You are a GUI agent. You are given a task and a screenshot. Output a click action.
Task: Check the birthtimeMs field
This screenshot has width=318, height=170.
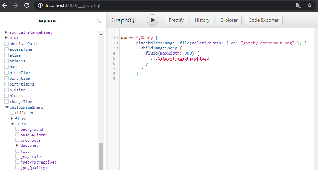pos(6,84)
